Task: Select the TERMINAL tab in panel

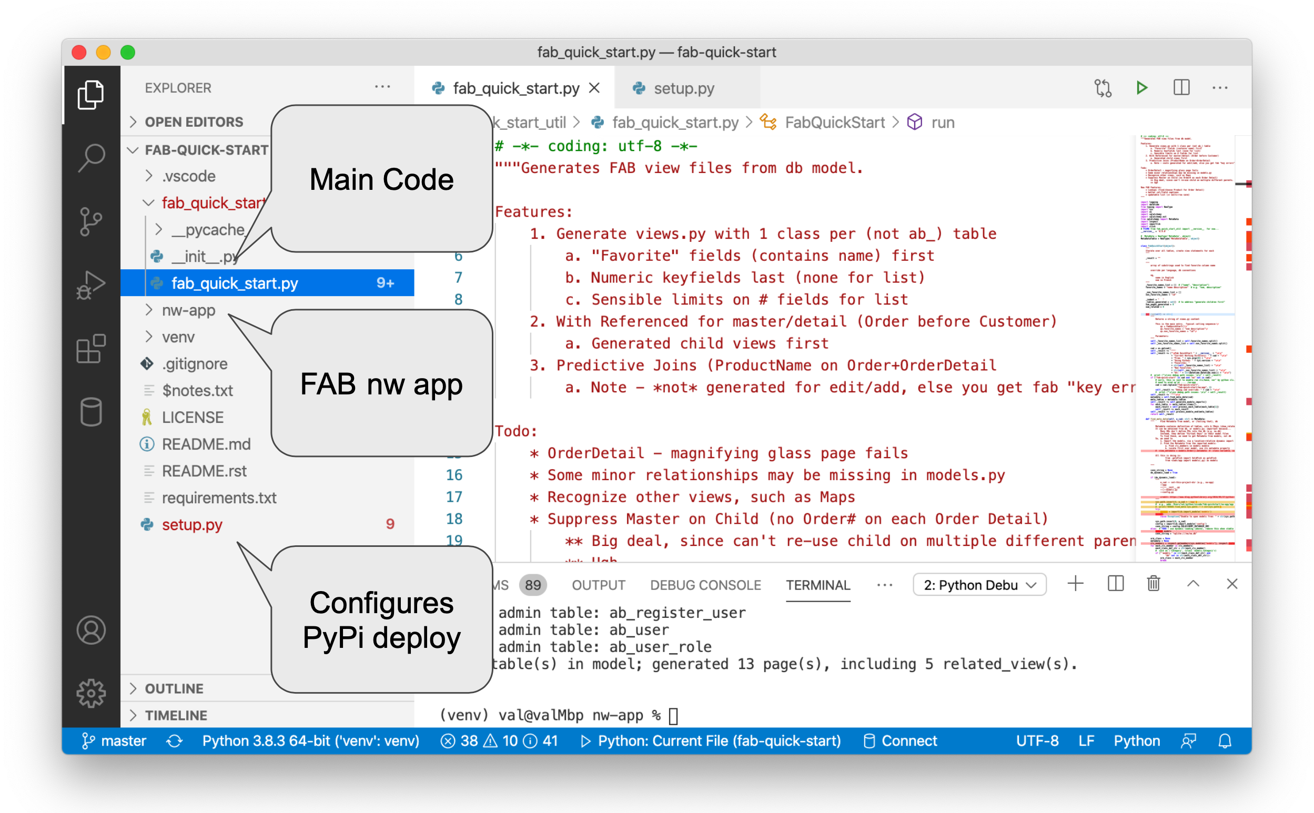Action: tap(815, 584)
